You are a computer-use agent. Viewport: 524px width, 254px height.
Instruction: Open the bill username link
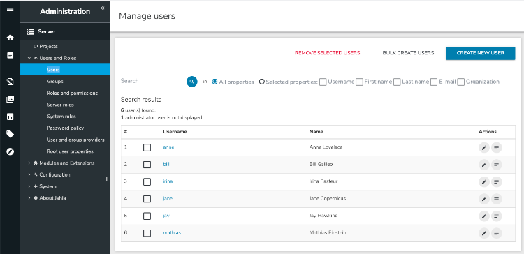click(166, 165)
